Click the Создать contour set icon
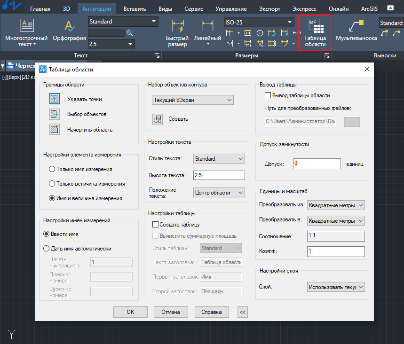404x344 pixels. tap(158, 119)
